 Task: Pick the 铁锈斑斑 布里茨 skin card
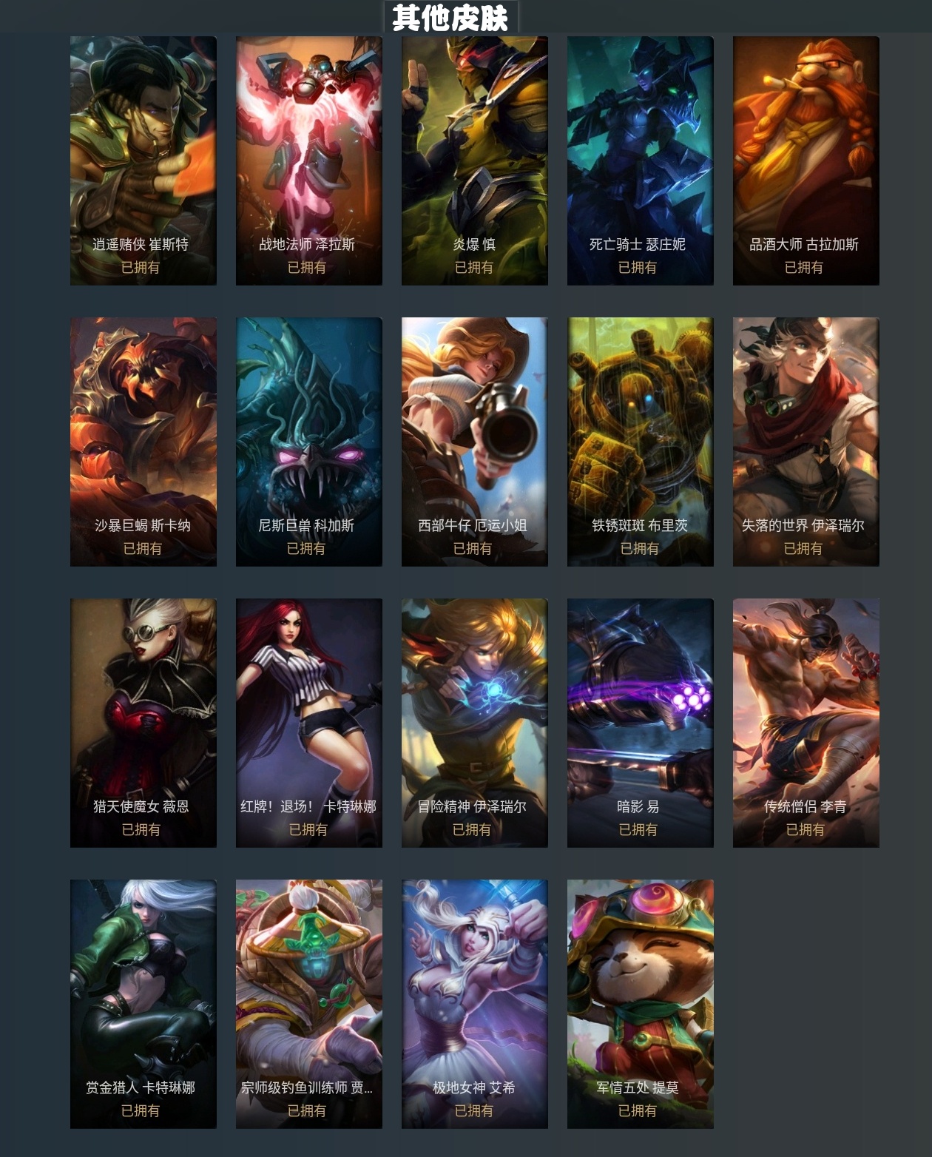pyautogui.click(x=641, y=442)
